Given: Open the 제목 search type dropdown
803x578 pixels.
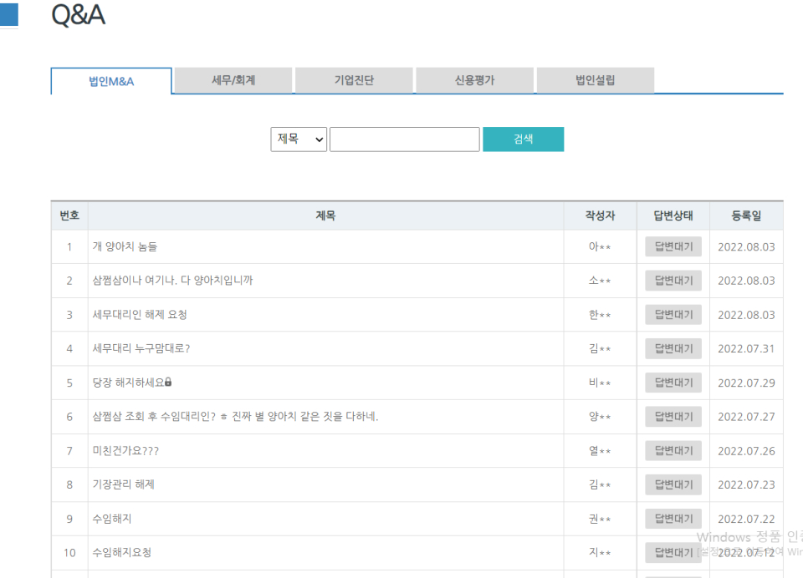Looking at the screenshot, I should [x=299, y=139].
